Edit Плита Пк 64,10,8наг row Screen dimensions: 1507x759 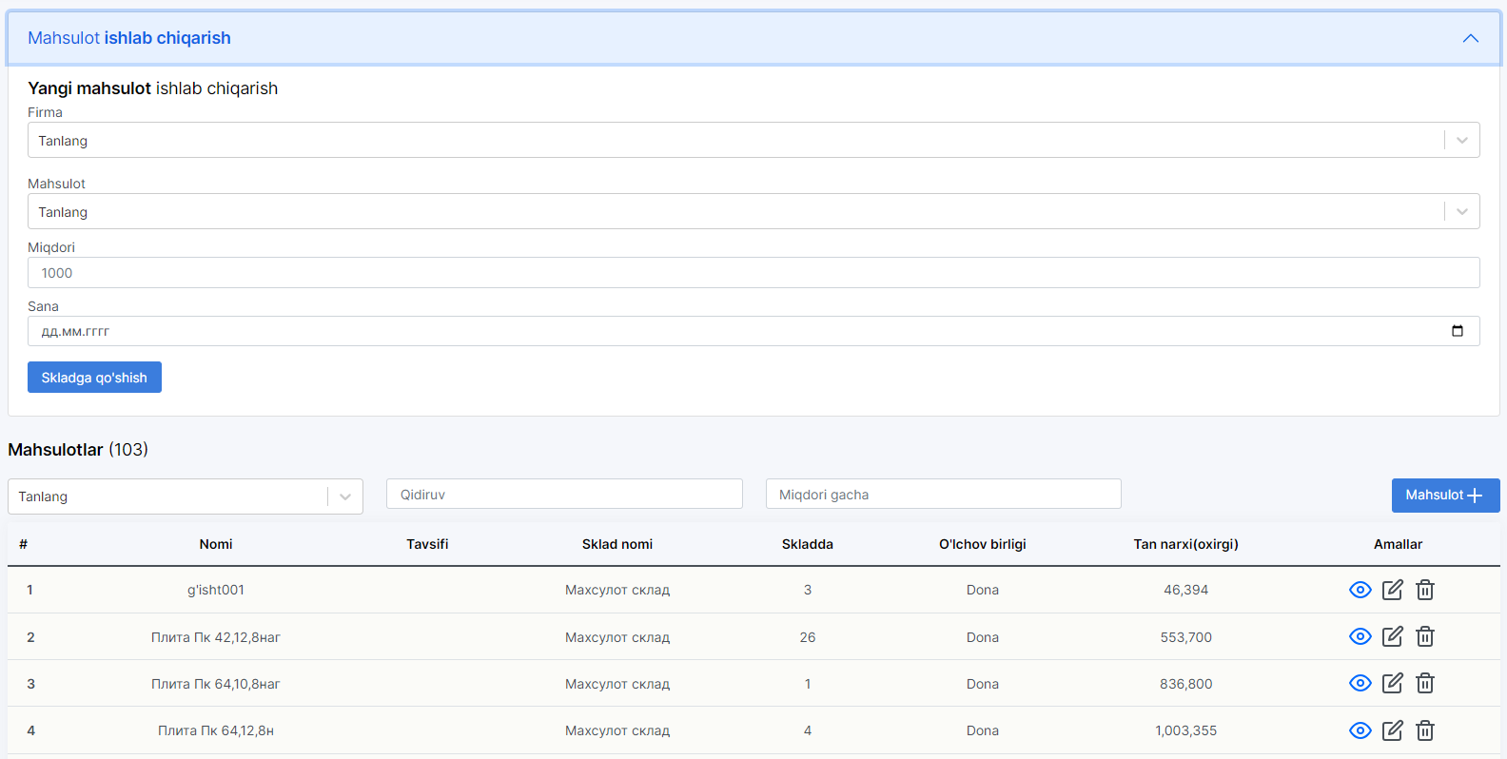1393,683
